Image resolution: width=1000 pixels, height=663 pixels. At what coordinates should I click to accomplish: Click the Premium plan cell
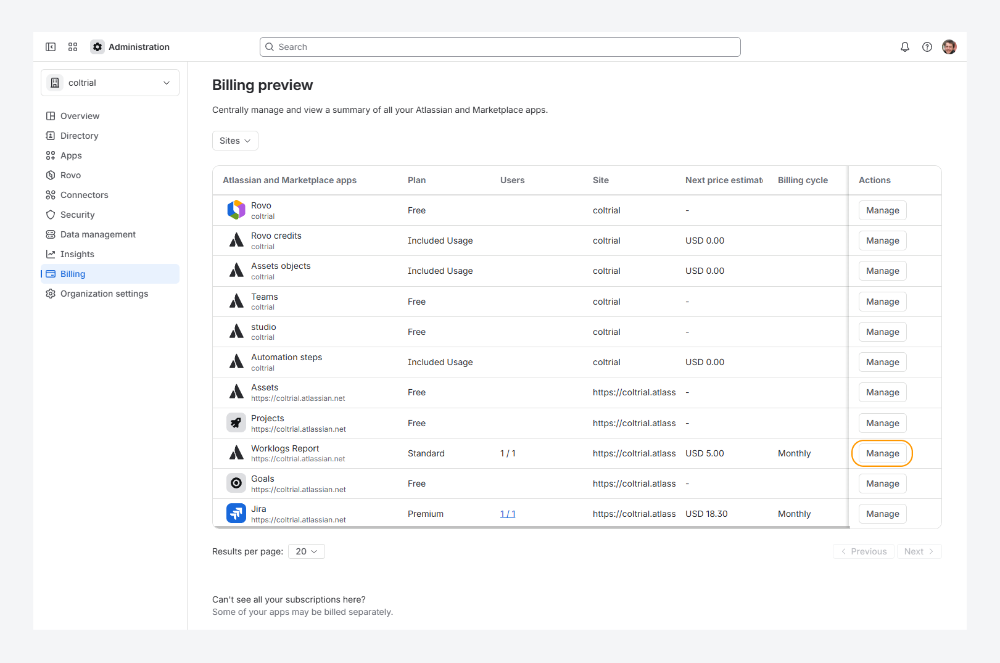click(x=426, y=514)
